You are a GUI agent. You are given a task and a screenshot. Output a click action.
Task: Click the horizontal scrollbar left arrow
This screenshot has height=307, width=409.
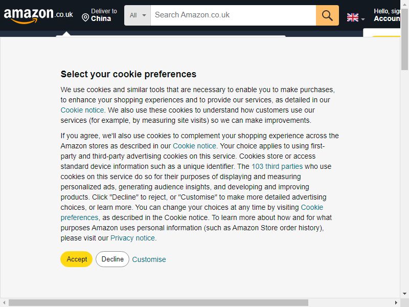tap(4, 303)
